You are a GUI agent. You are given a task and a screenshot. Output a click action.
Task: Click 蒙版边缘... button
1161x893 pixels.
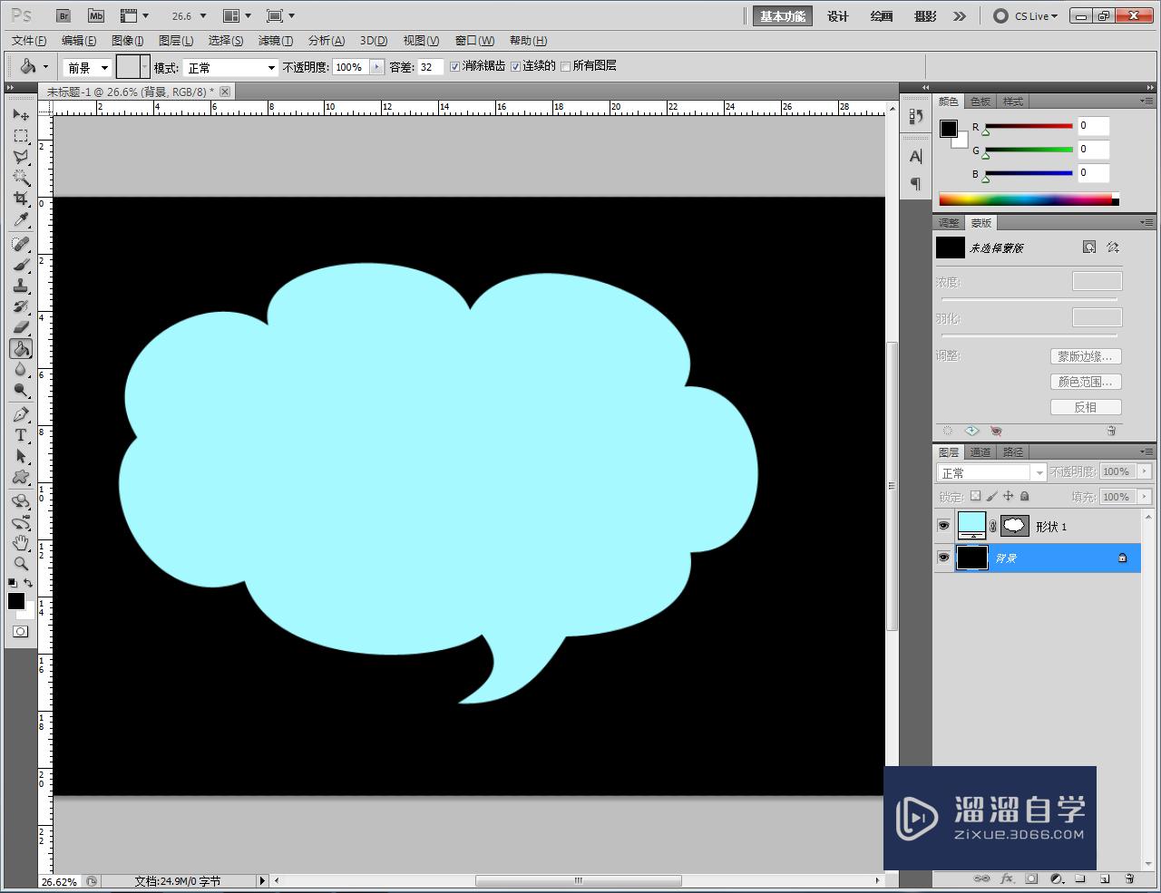point(1086,356)
